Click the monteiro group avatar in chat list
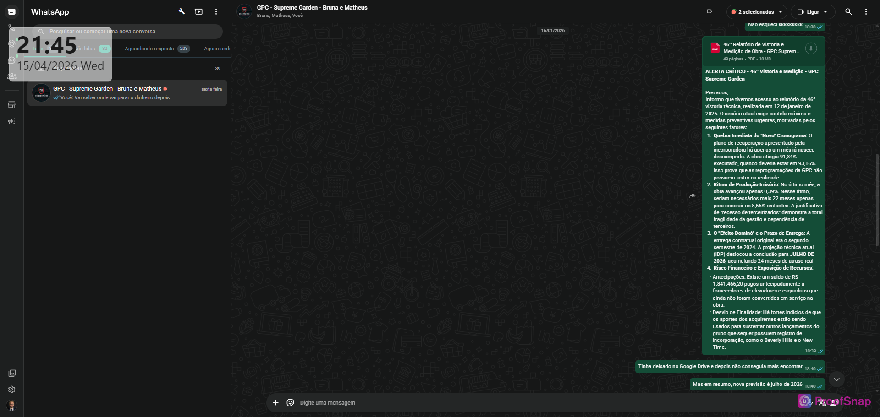Image resolution: width=880 pixels, height=417 pixels. [x=41, y=93]
